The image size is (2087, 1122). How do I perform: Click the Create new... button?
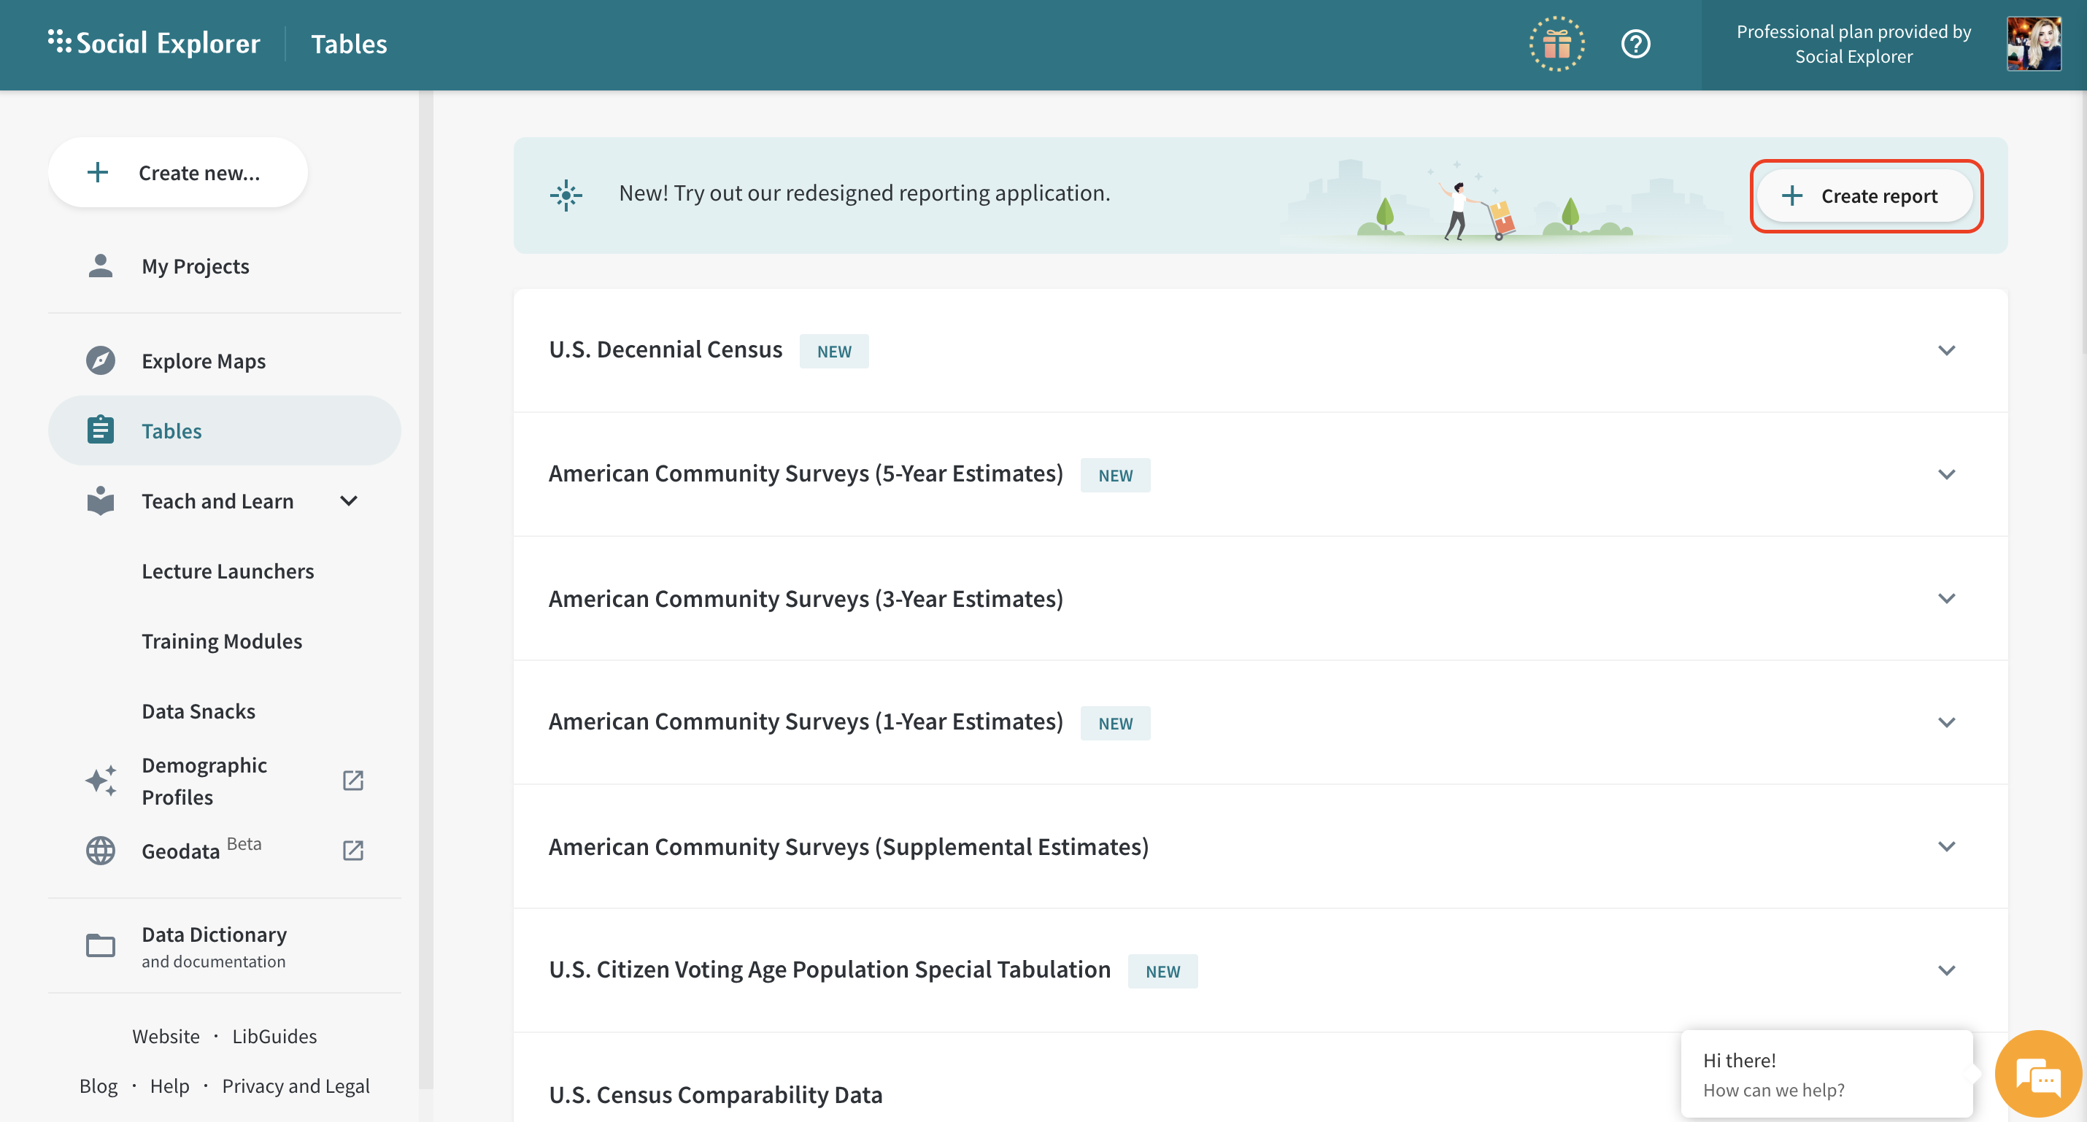[177, 173]
